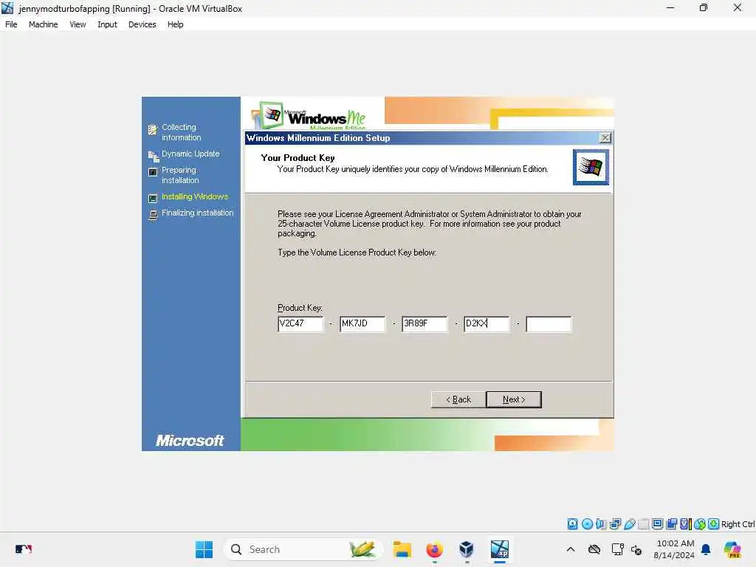Click the empty fifth product key field

coord(549,323)
